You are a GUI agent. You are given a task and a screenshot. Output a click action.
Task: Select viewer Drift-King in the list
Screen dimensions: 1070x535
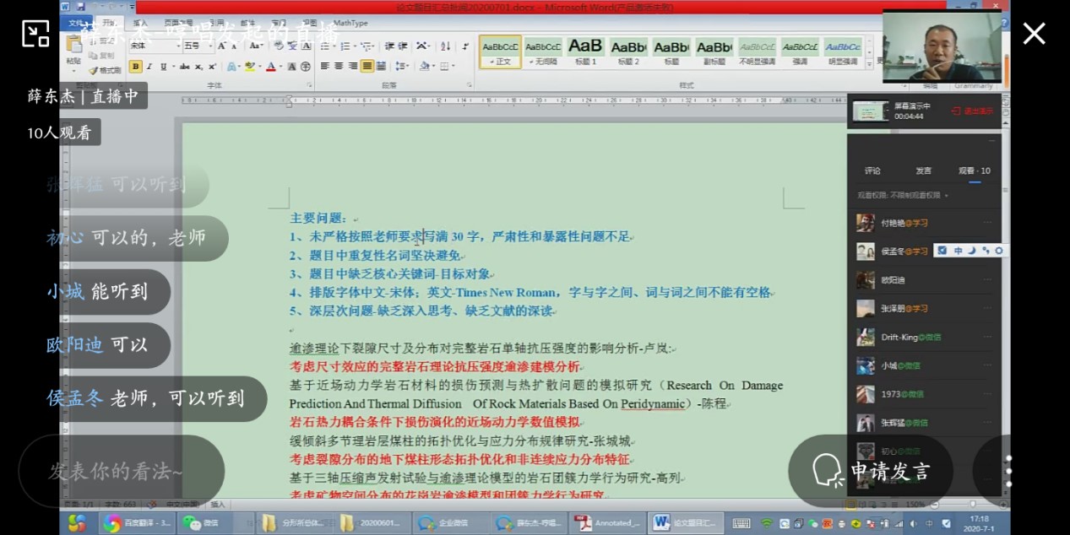coord(924,337)
